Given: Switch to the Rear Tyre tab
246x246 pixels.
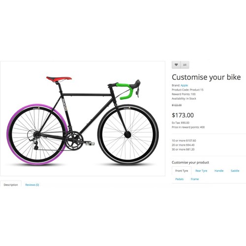Looking at the screenshot, I should pyautogui.click(x=201, y=171).
